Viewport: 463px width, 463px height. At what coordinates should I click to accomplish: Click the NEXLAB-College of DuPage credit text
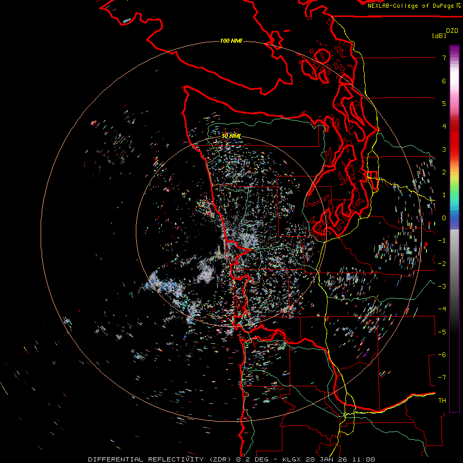click(412, 6)
